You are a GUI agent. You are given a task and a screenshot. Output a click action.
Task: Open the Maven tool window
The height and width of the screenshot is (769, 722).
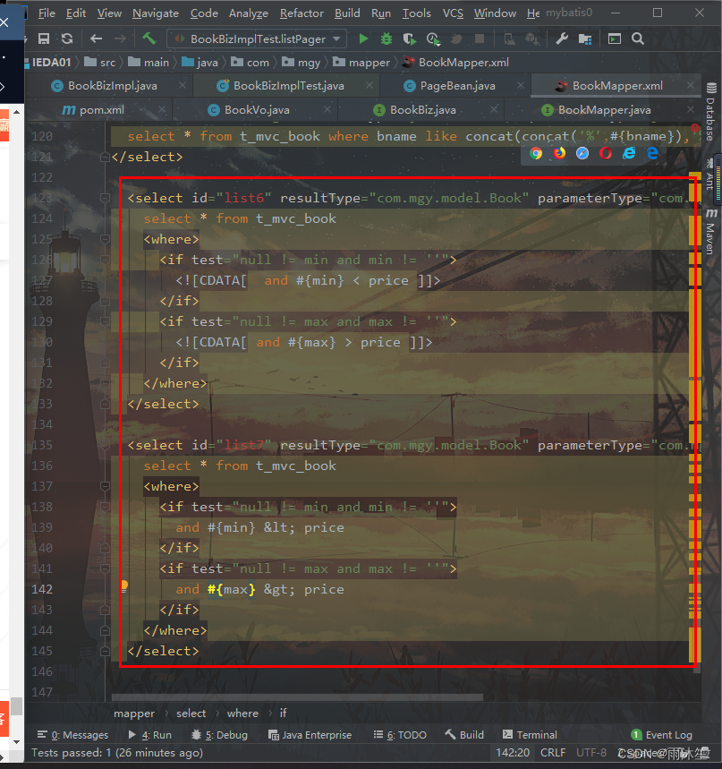710,232
